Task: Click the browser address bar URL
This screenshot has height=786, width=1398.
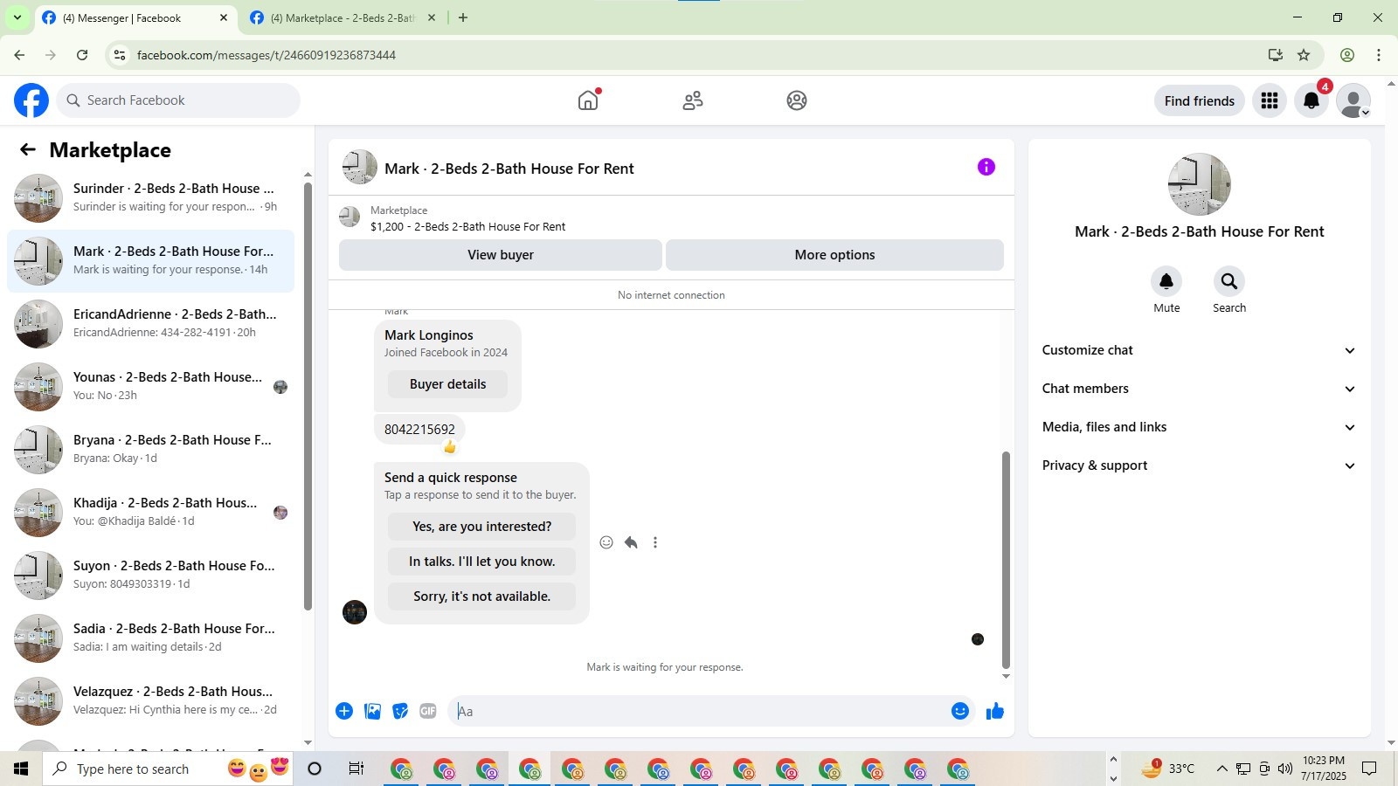Action: pos(266,55)
